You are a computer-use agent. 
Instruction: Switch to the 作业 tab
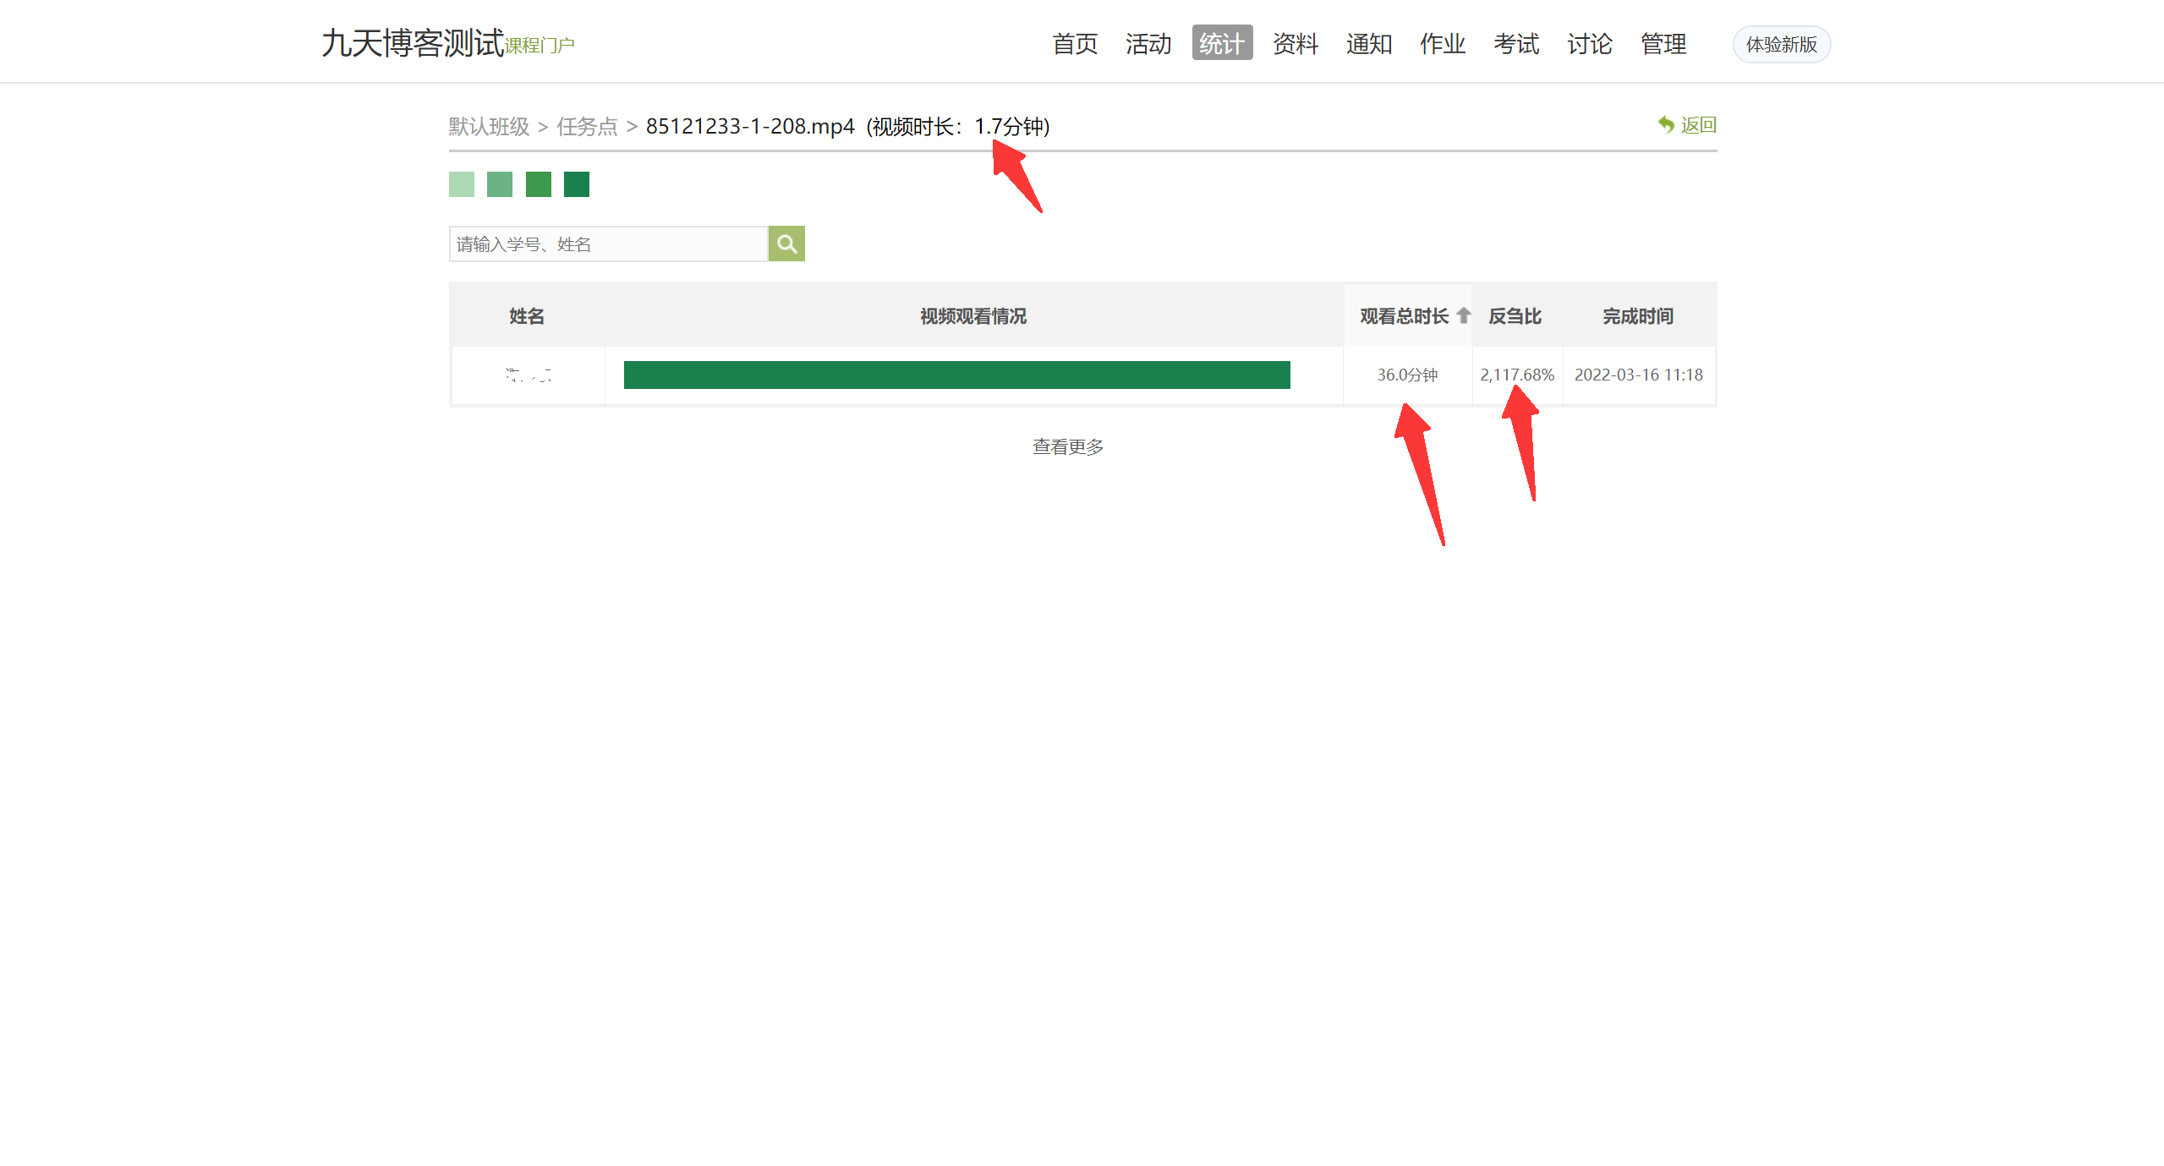[x=1441, y=44]
